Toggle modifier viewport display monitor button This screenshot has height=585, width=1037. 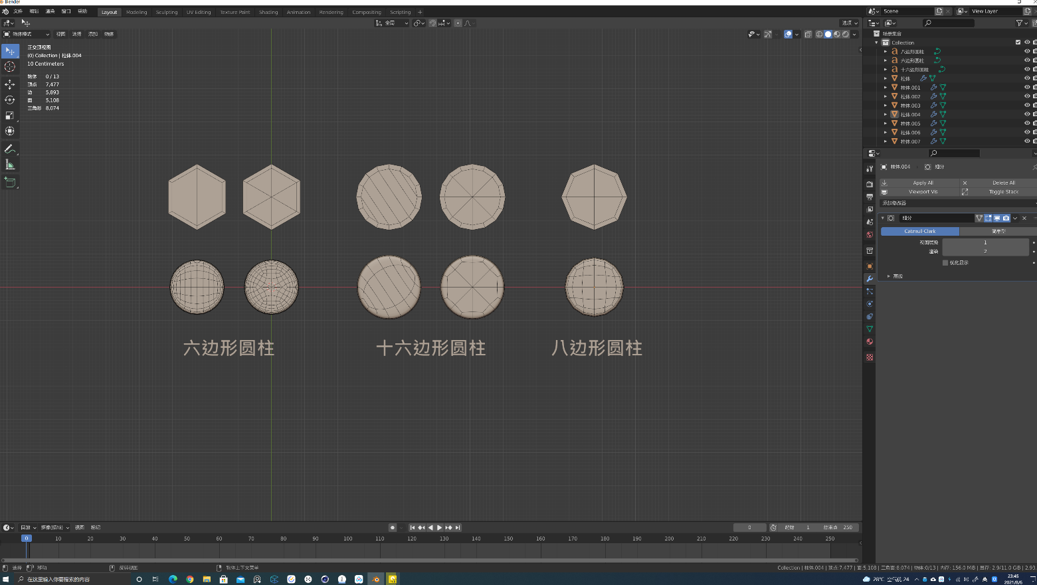coord(997,218)
